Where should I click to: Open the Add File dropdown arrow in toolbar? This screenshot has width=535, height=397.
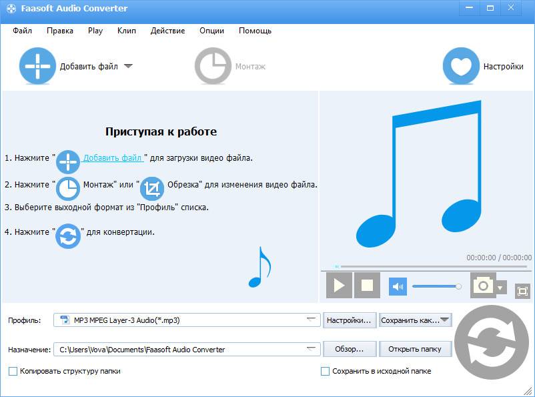128,66
